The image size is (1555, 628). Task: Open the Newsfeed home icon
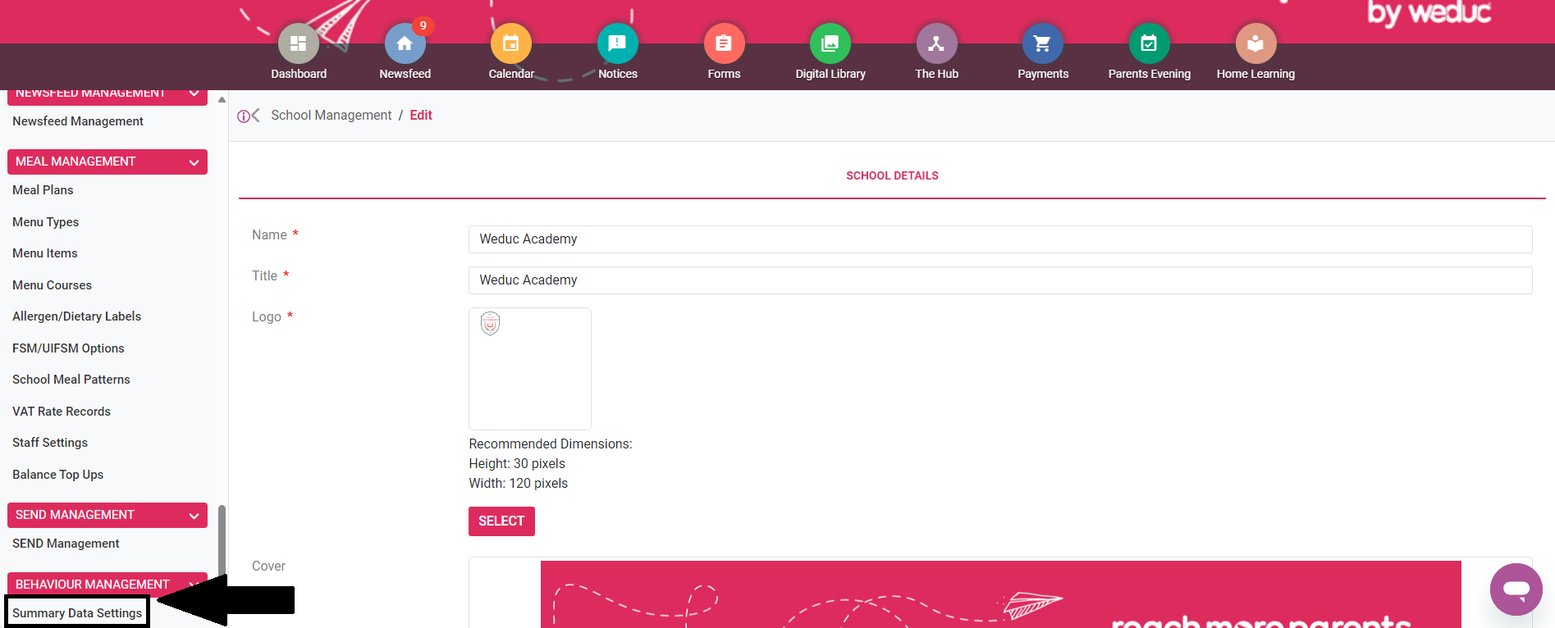(x=405, y=43)
